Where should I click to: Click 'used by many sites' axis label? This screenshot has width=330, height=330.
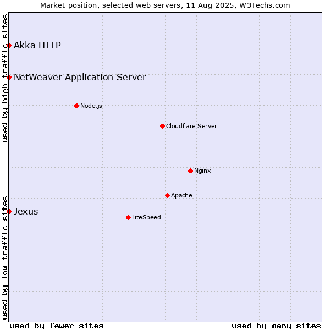coord(276,326)
